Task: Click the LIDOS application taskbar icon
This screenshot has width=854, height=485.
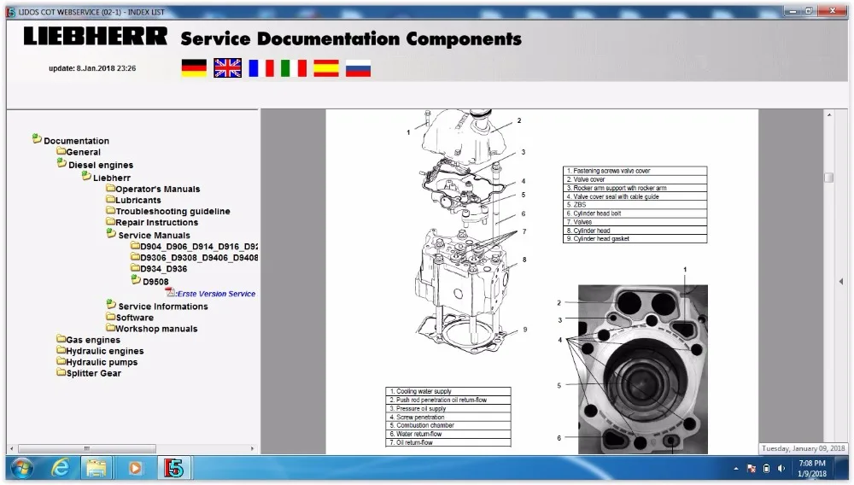Action: (174, 468)
